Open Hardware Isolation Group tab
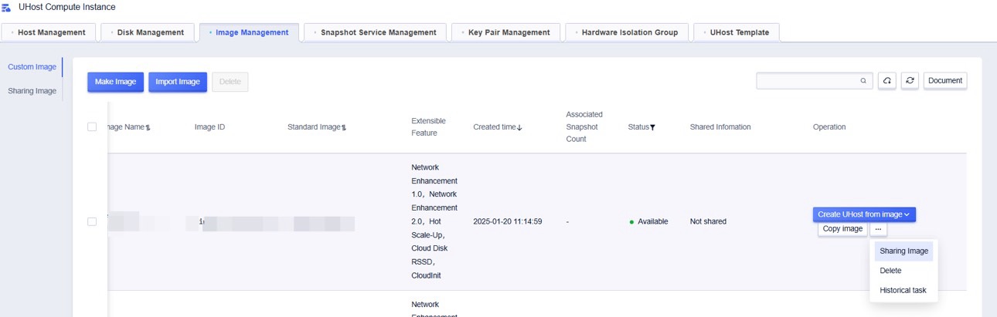 [x=627, y=32]
